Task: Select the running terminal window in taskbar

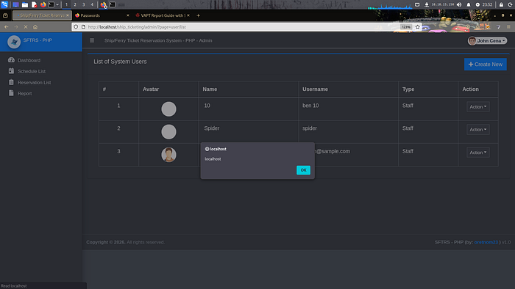Action: pyautogui.click(x=113, y=4)
